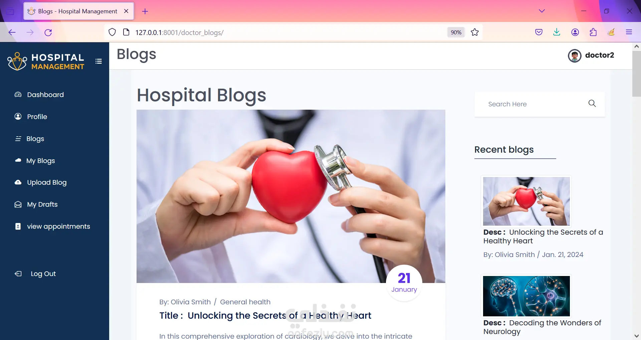Image resolution: width=641 pixels, height=340 pixels.
Task: Click the view appointments clipboard icon
Action: pos(18,226)
